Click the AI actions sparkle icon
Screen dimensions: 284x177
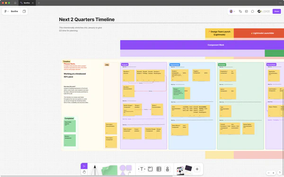point(240,11)
